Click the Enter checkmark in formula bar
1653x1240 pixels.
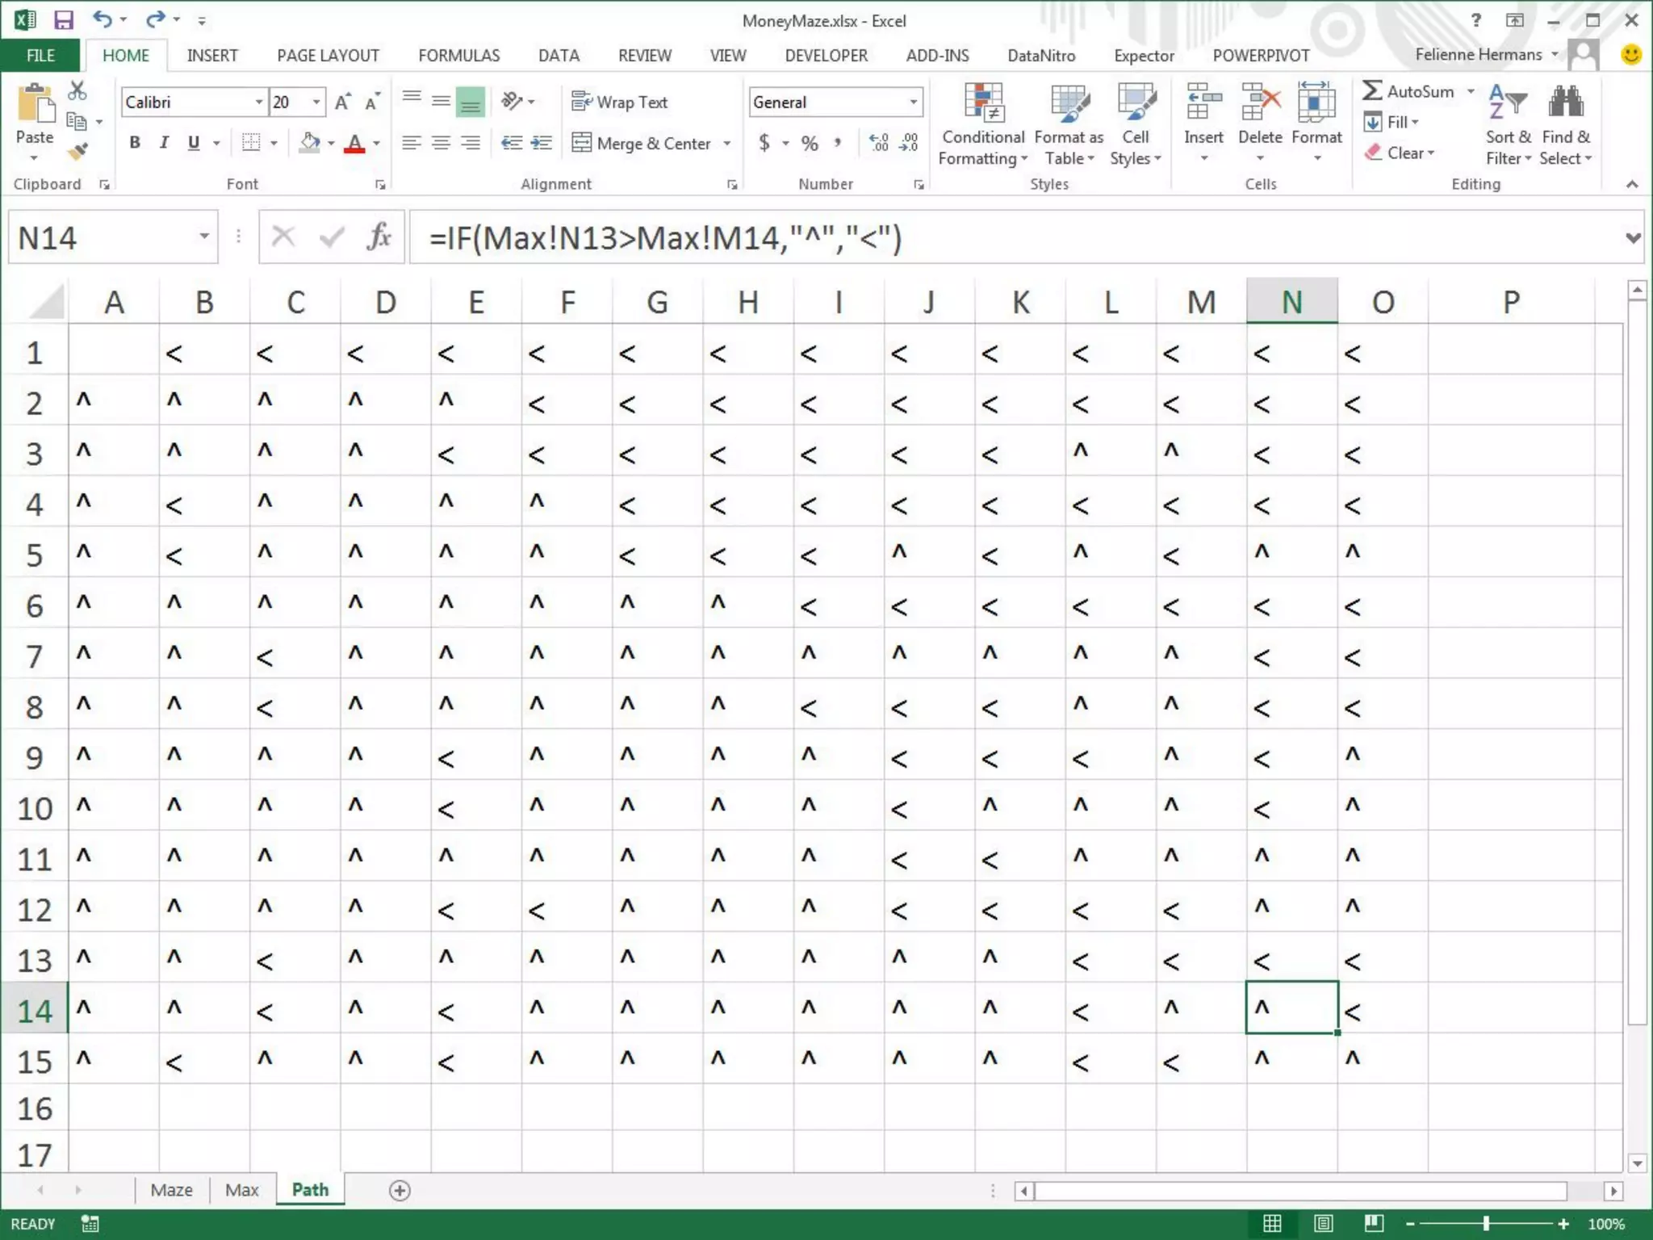pos(331,237)
